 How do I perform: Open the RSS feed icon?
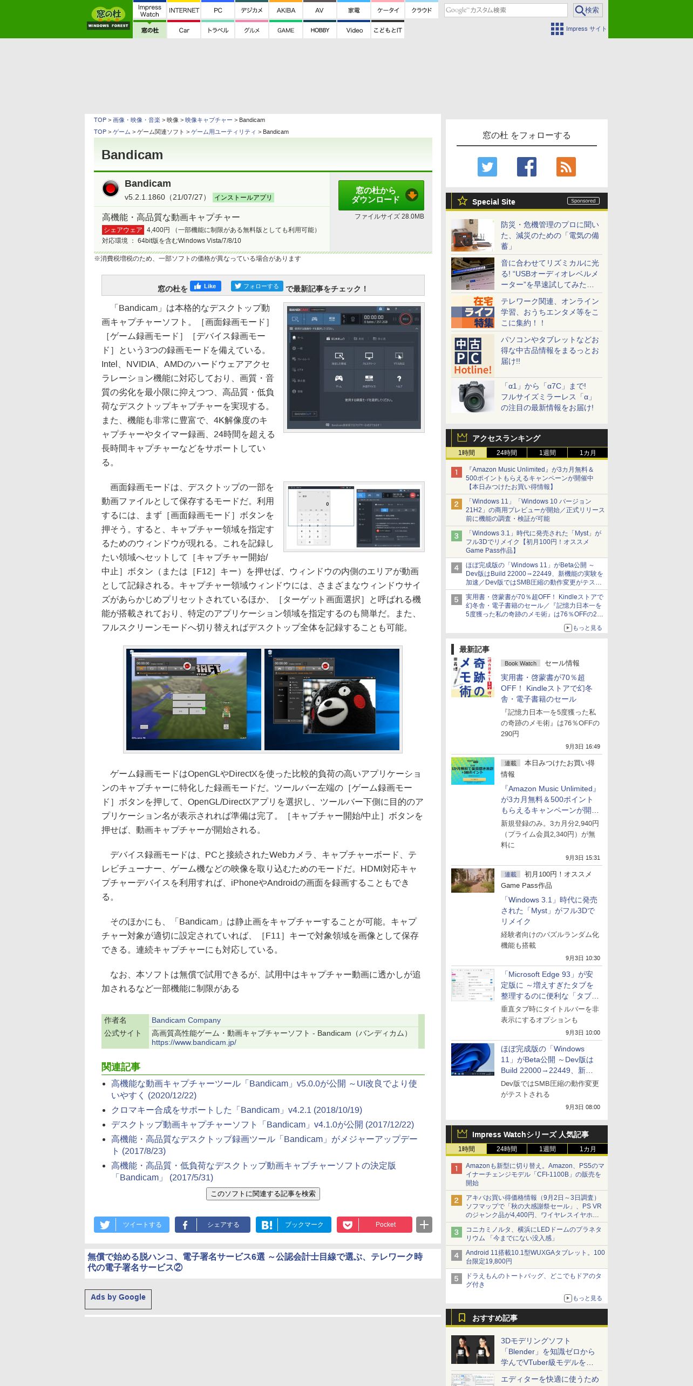tap(566, 167)
